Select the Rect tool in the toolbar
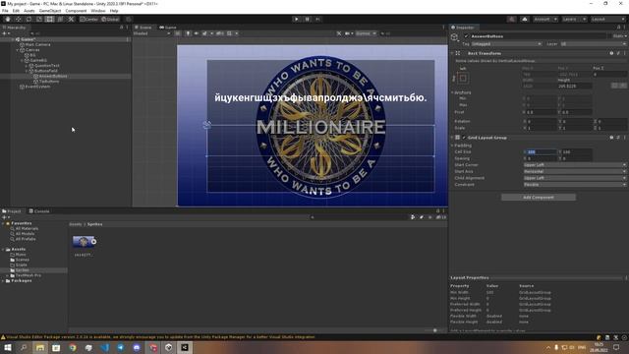The image size is (629, 354). click(x=49, y=19)
